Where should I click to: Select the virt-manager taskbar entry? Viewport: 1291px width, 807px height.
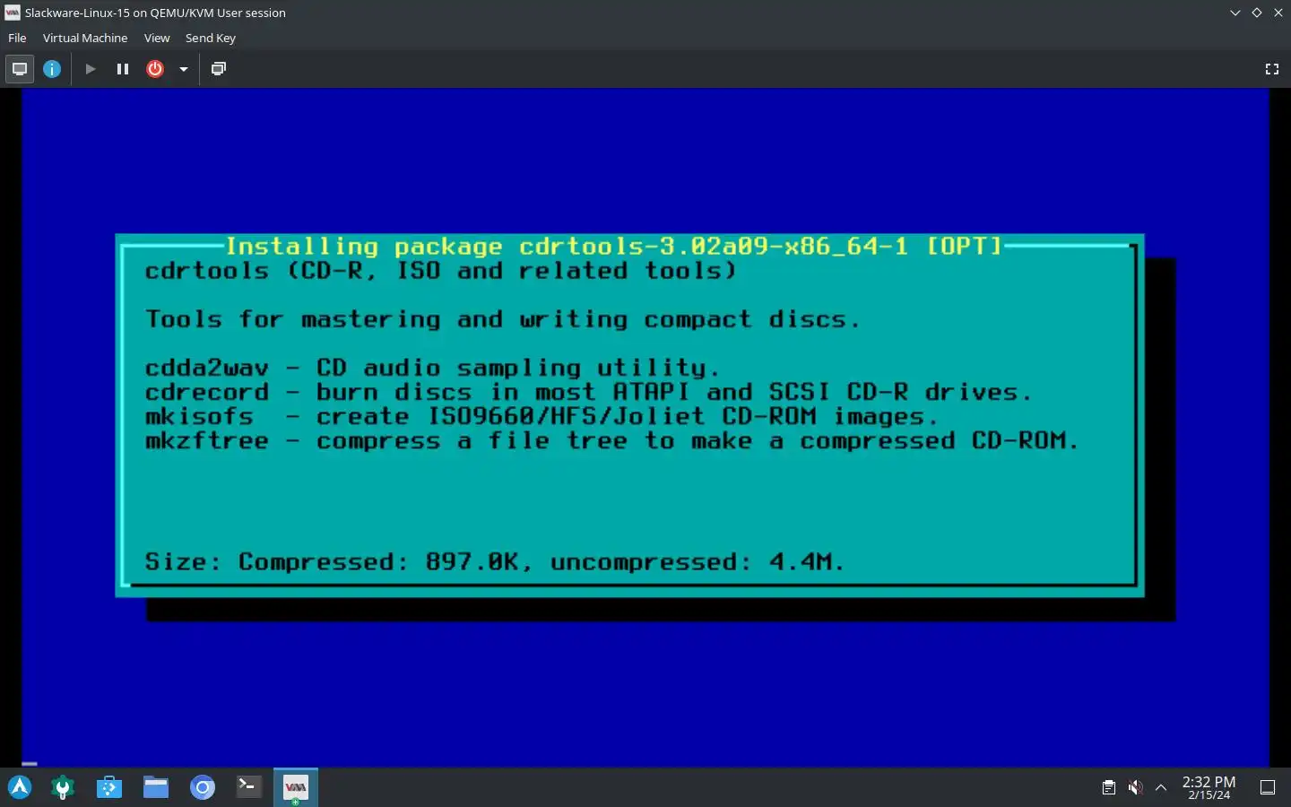(x=296, y=787)
